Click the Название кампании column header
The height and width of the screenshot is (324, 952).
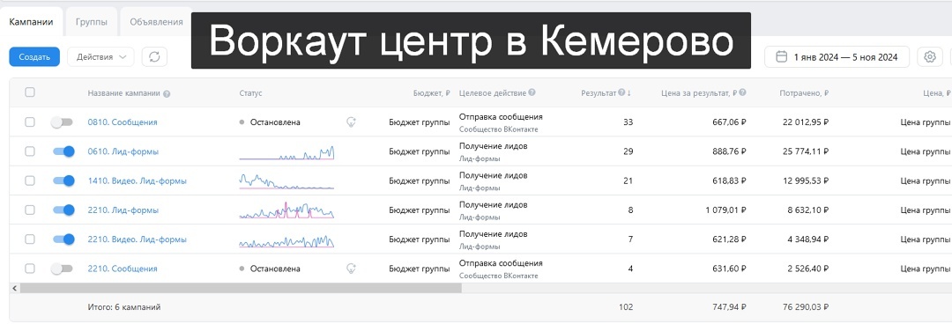(x=124, y=93)
